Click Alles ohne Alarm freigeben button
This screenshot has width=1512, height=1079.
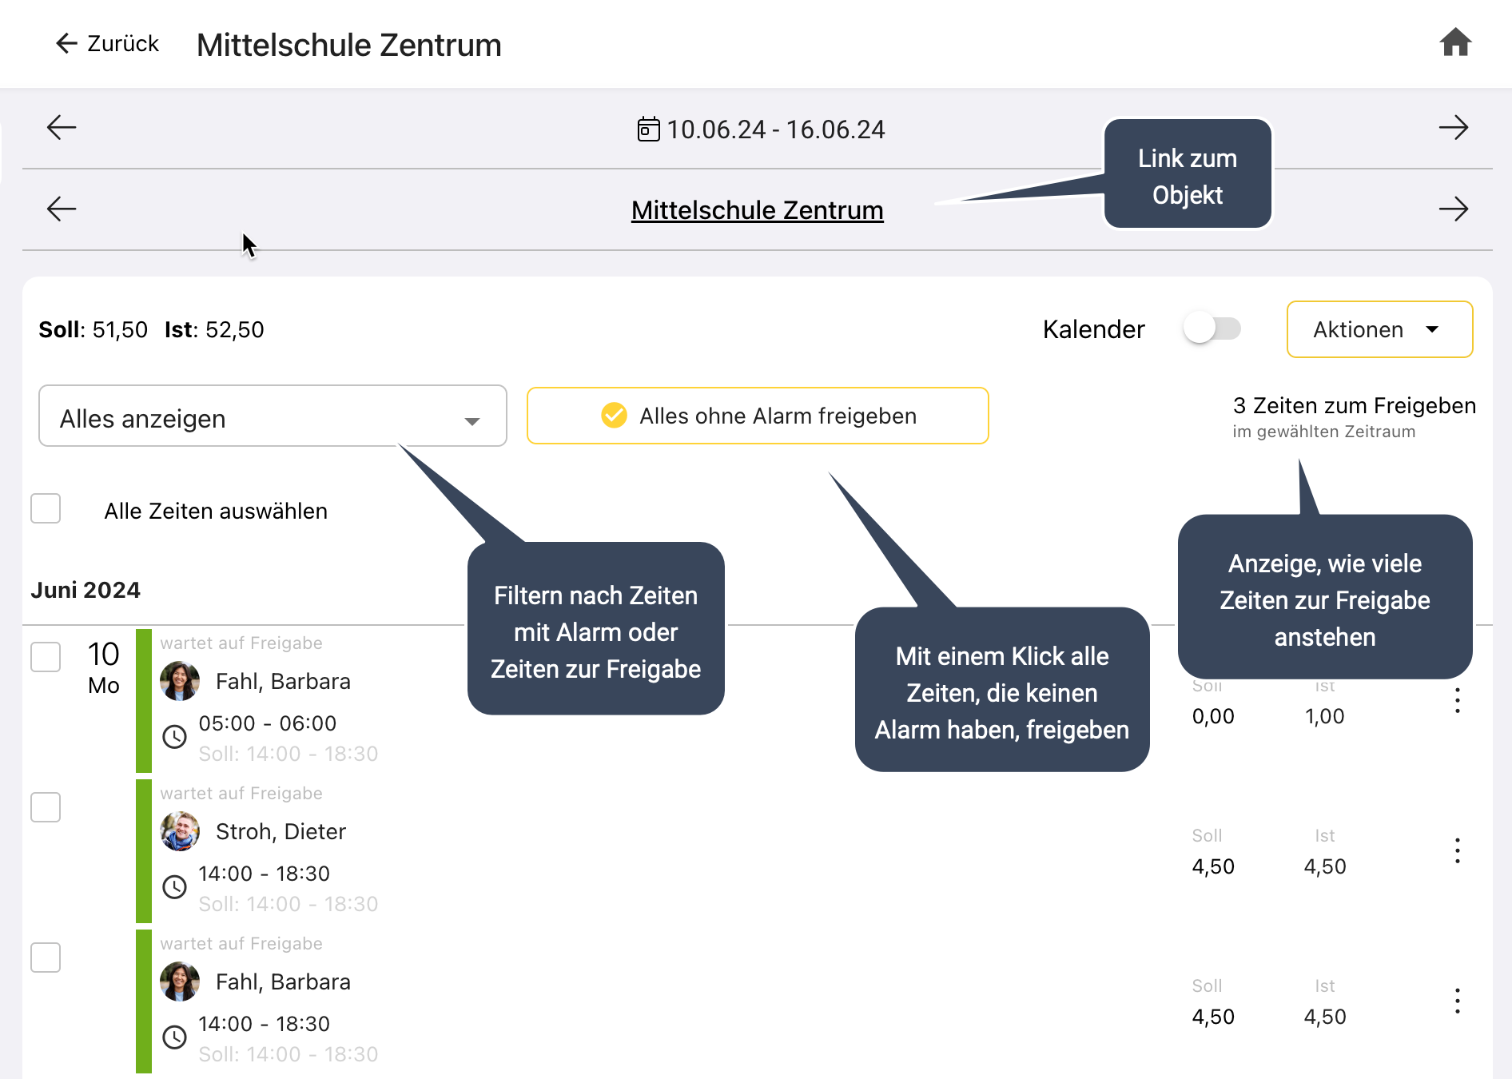[x=757, y=416]
